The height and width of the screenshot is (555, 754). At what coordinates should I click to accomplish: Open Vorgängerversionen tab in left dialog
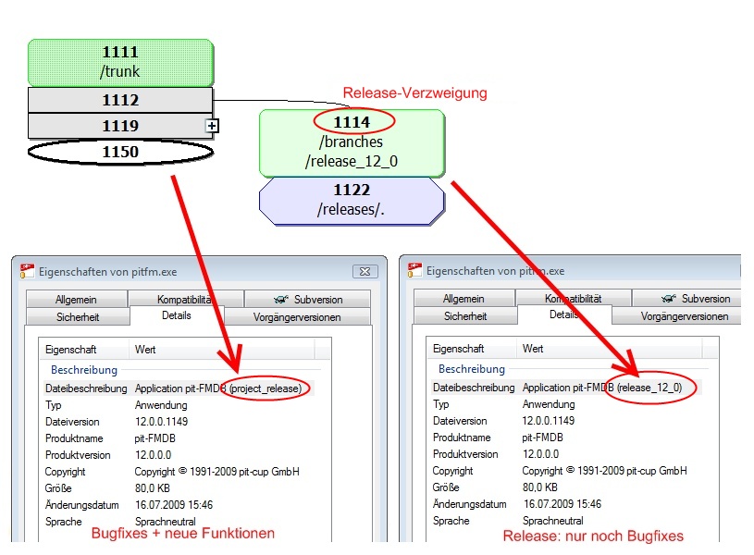click(x=297, y=317)
